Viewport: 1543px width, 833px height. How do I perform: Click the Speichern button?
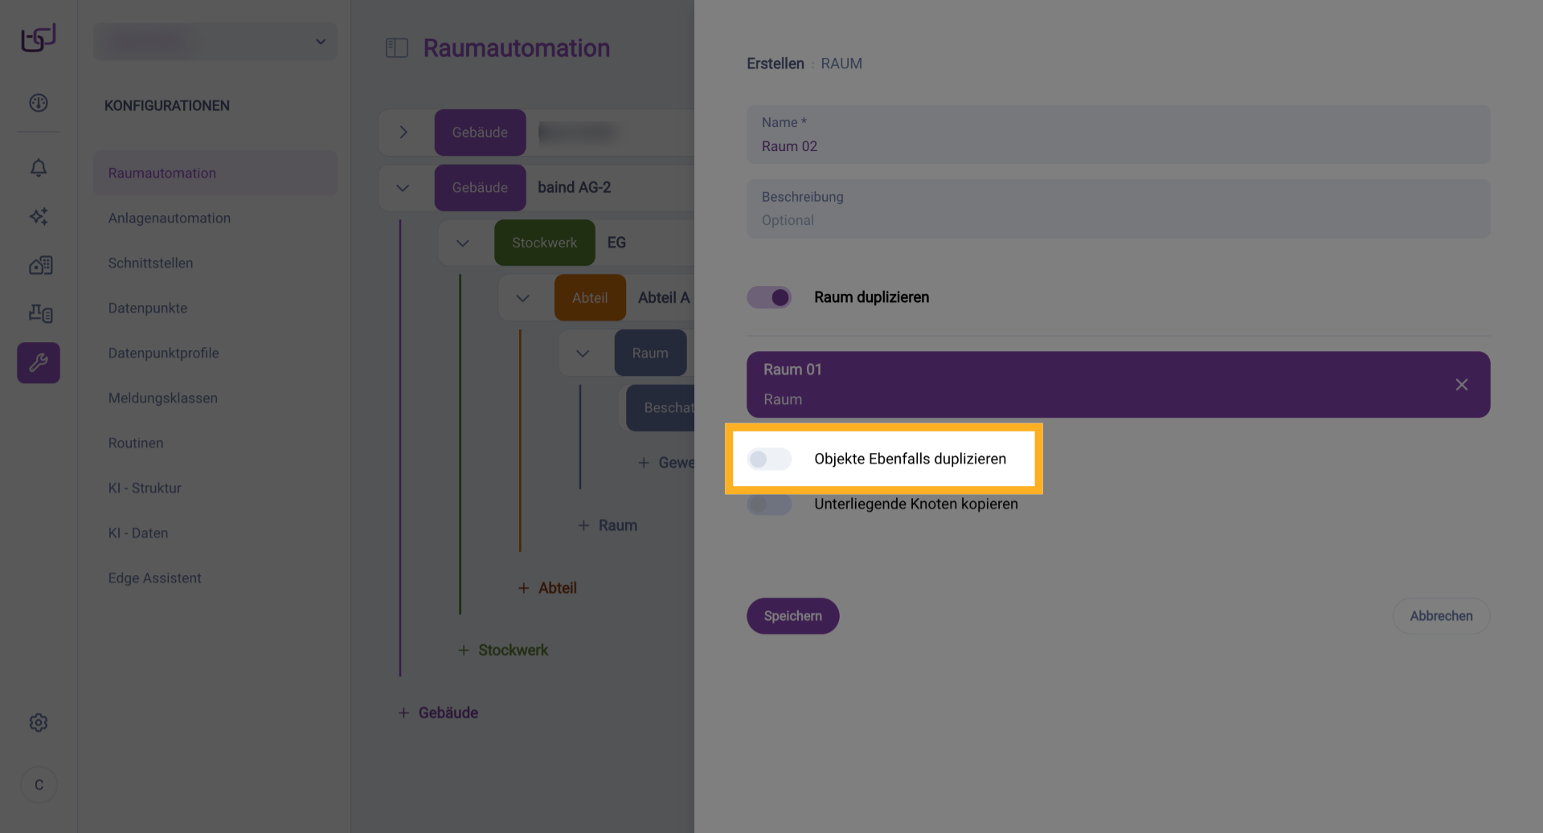[x=792, y=616]
